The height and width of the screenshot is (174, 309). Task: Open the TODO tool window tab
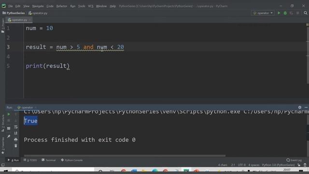tap(30, 160)
